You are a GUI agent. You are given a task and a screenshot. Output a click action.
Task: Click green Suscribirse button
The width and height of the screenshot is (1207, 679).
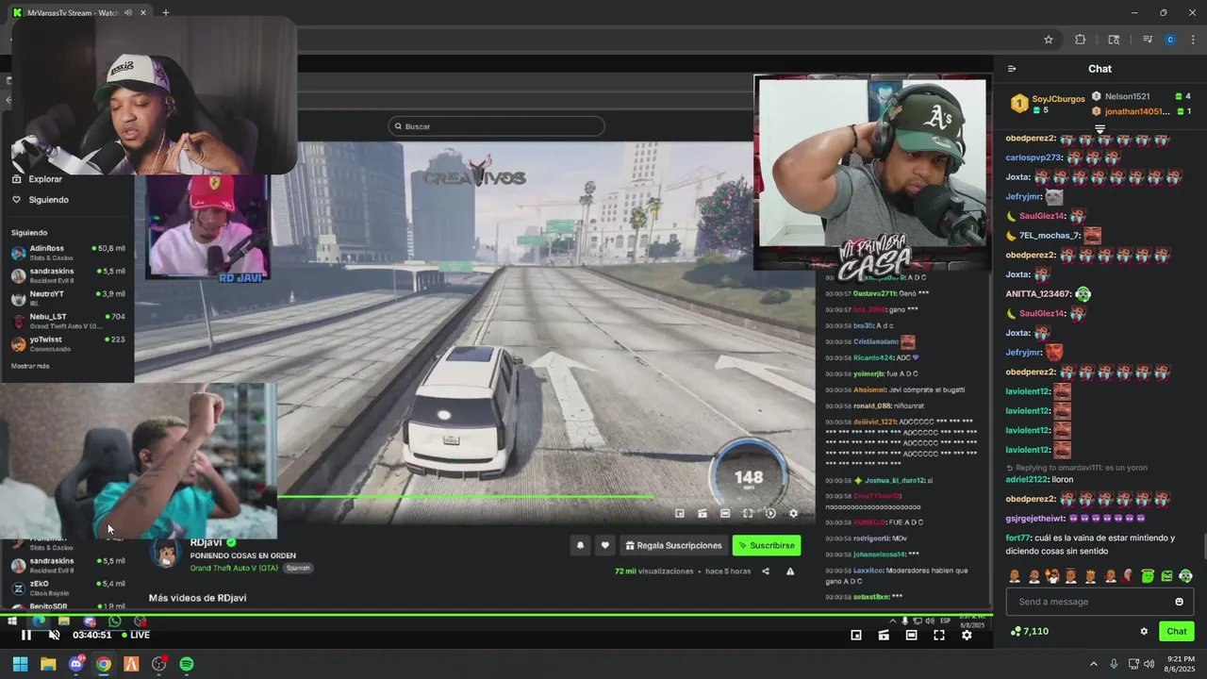click(767, 545)
